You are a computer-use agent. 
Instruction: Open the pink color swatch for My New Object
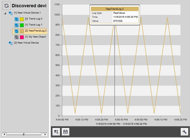coord(22,37)
